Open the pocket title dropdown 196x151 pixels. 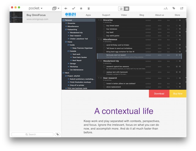(x=36, y=8)
